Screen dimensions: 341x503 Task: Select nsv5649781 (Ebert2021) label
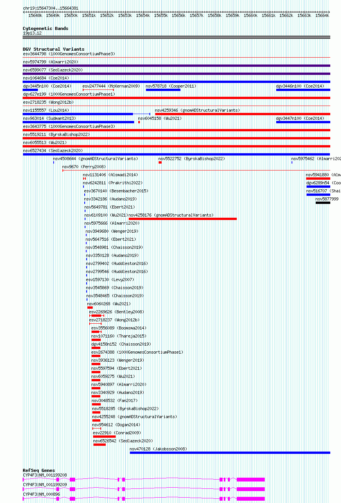pyautogui.click(x=110, y=207)
